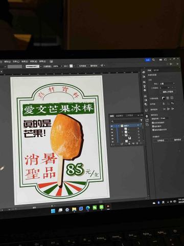
Task: Toggle the second checkbox 縮放圓角
Action: [x=153, y=126]
